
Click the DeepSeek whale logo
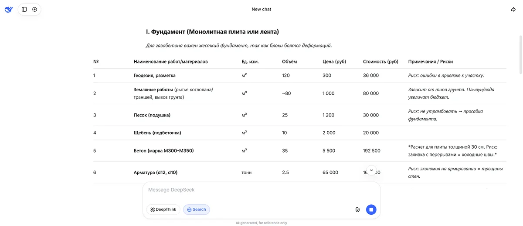(x=9, y=9)
